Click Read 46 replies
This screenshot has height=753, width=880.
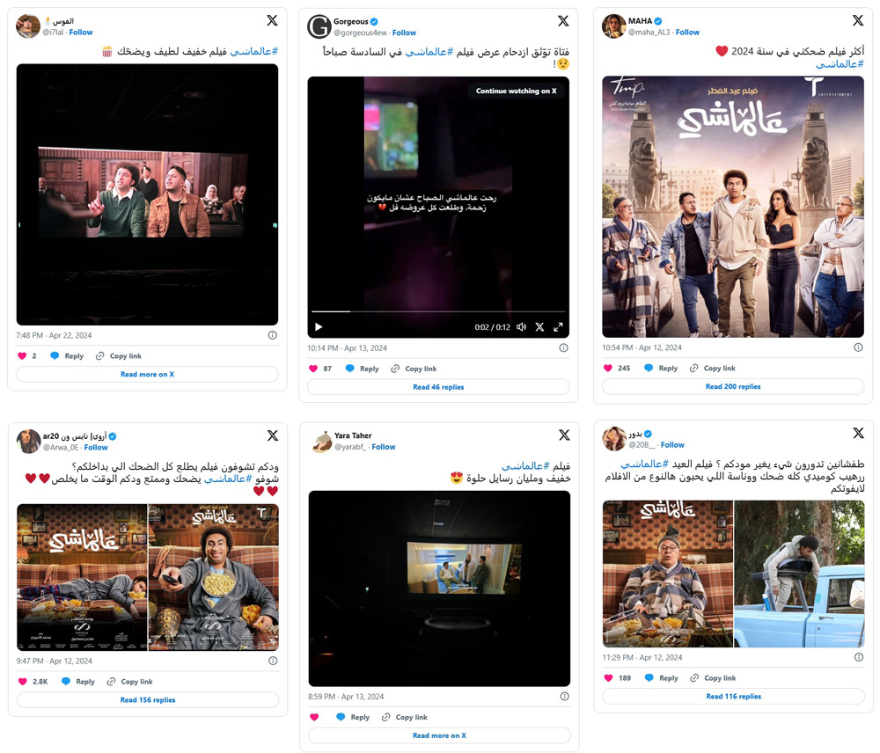click(438, 387)
